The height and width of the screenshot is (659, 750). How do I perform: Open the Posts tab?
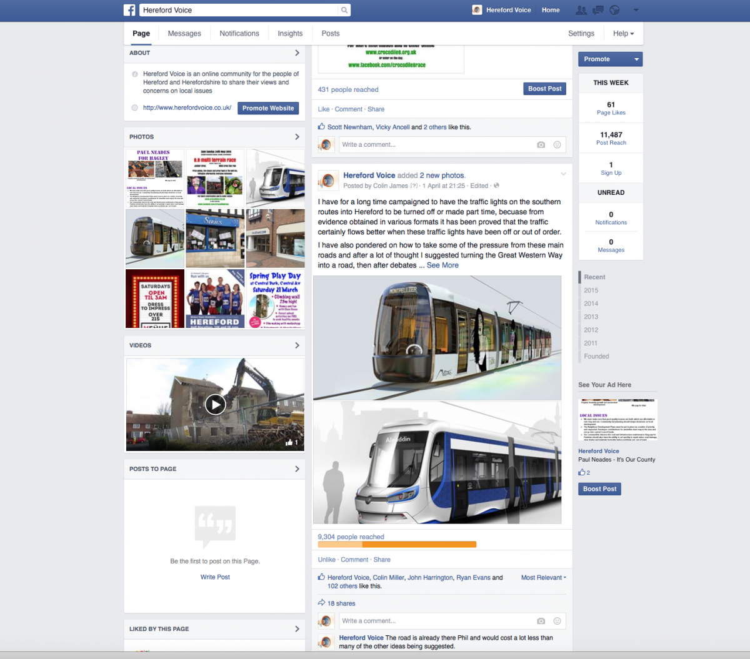point(331,34)
